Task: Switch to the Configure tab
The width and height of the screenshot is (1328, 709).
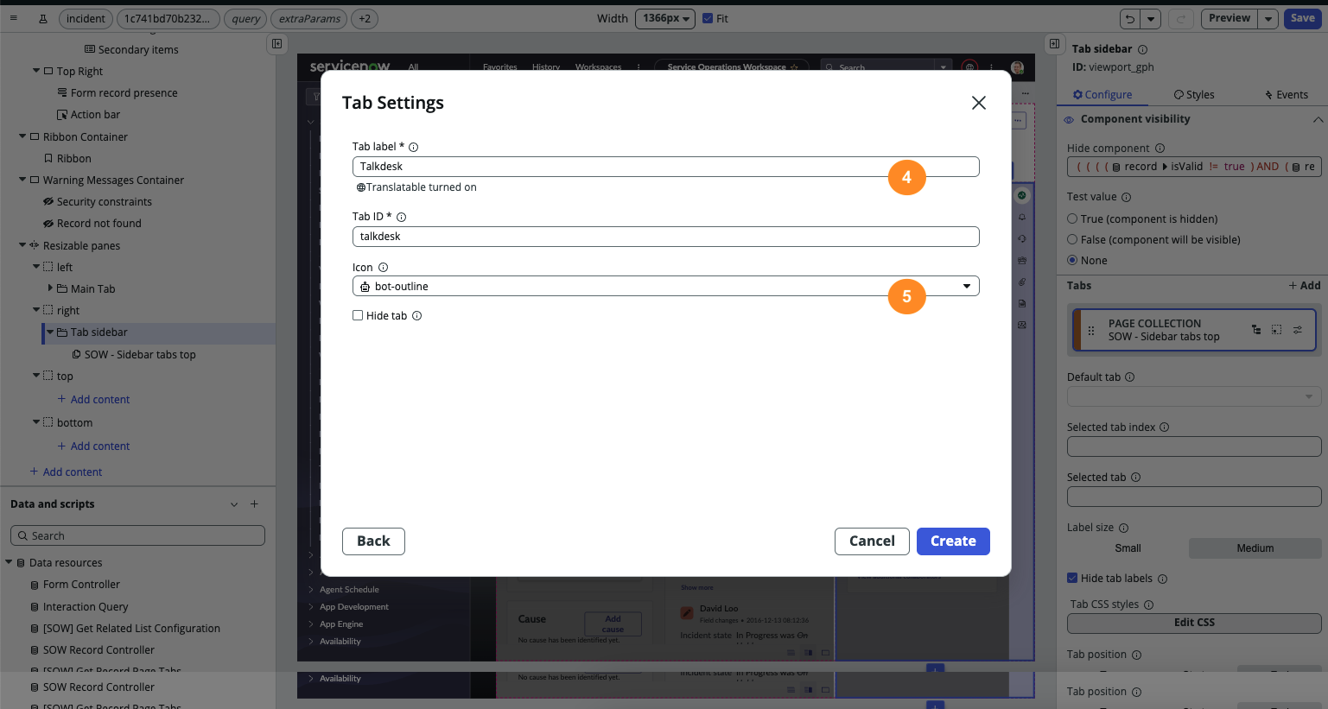Action: tap(1102, 95)
